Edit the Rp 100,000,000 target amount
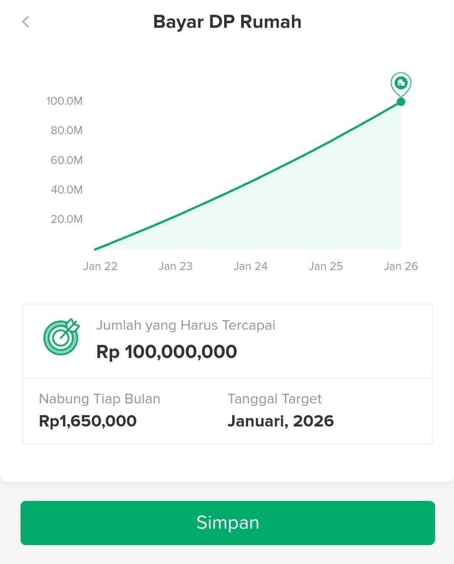 click(167, 352)
